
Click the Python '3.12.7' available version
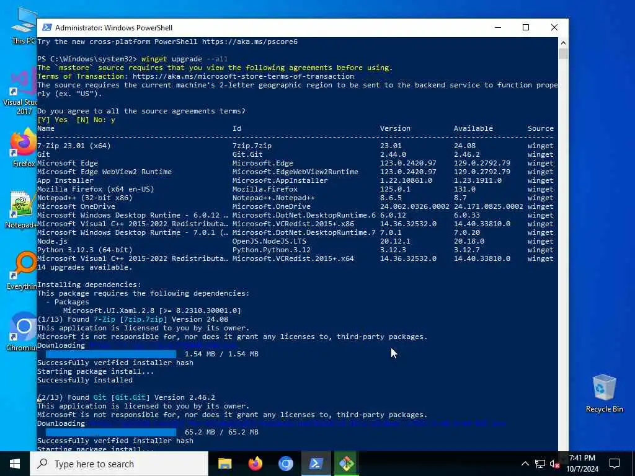click(x=466, y=250)
